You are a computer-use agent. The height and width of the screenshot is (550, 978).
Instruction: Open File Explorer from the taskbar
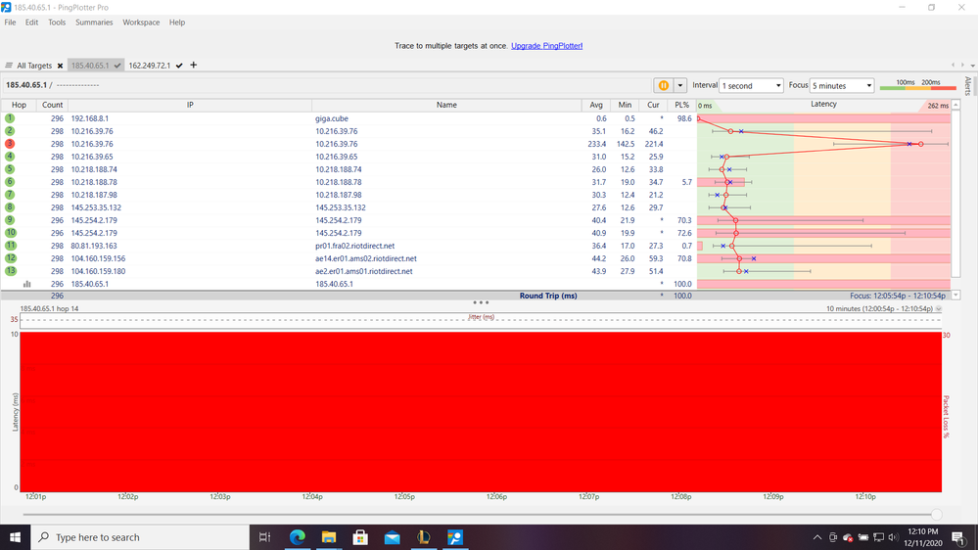[329, 537]
